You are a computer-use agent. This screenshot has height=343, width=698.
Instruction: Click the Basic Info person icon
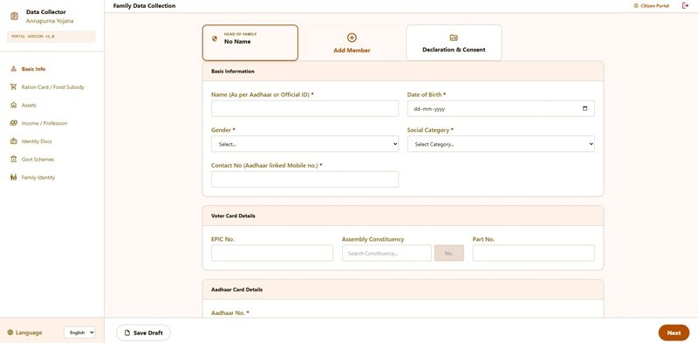pyautogui.click(x=13, y=69)
